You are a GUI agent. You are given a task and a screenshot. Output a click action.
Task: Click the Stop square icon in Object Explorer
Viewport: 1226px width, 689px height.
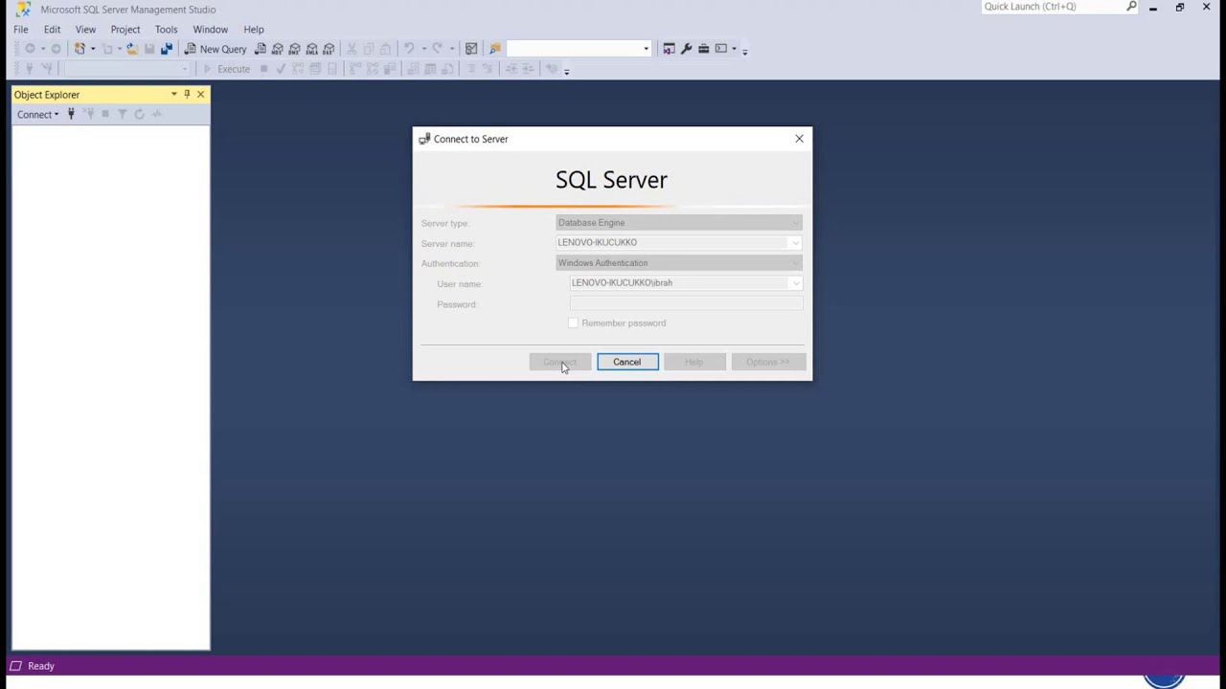(105, 114)
